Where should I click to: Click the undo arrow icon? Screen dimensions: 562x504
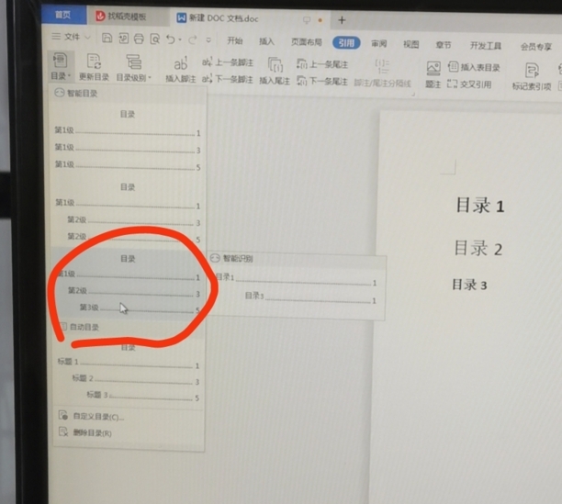click(170, 39)
